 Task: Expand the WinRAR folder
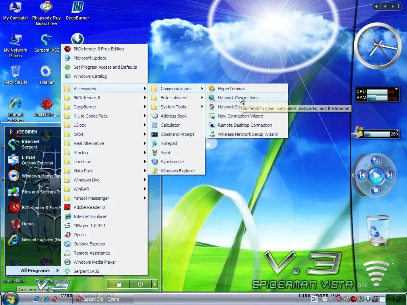pos(105,189)
